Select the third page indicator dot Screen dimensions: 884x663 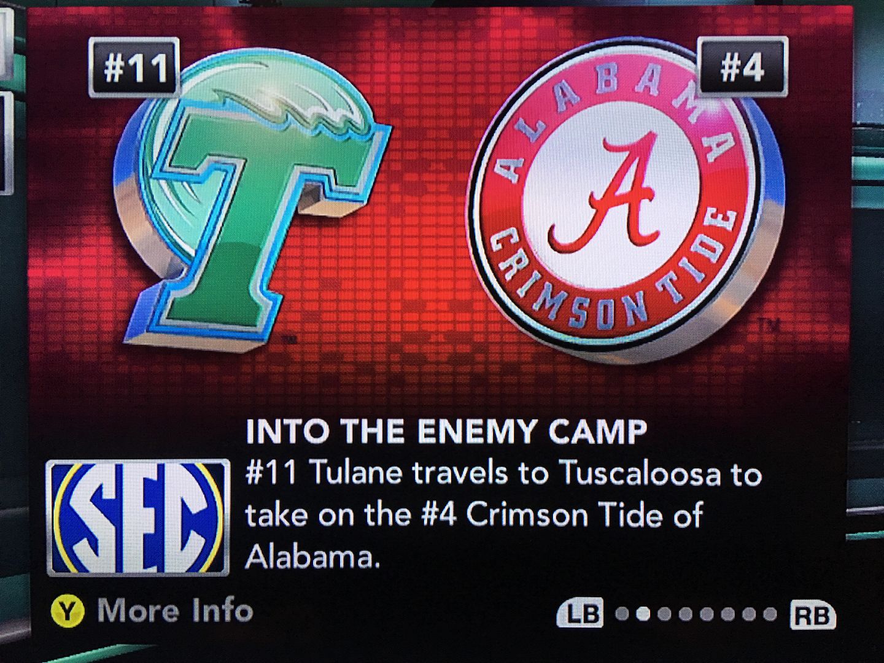(x=664, y=614)
